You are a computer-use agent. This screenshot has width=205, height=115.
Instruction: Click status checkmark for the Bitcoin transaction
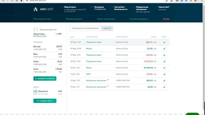click(x=164, y=49)
